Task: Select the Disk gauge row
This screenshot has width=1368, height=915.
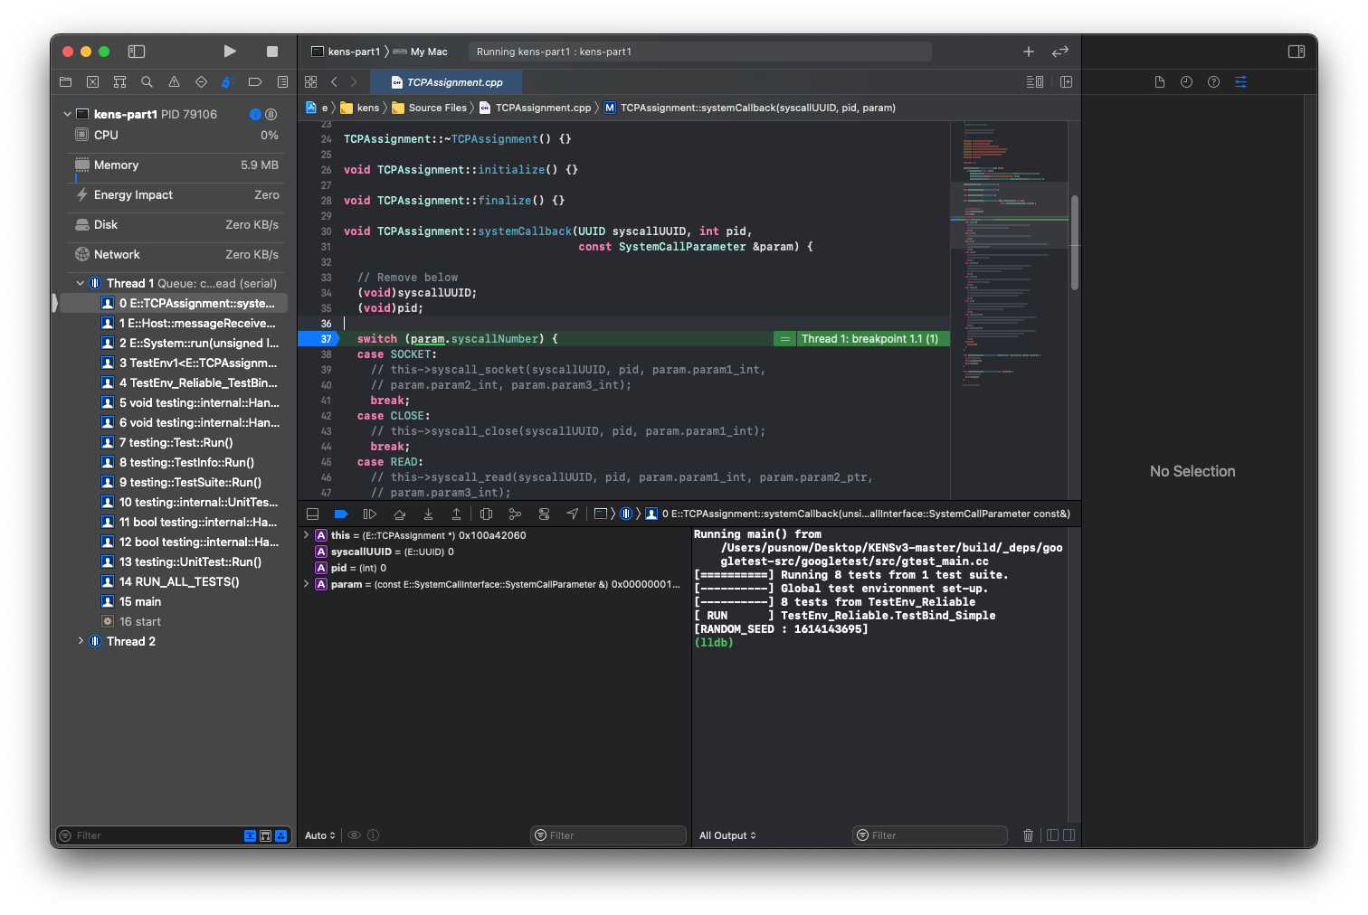Action: click(x=176, y=224)
